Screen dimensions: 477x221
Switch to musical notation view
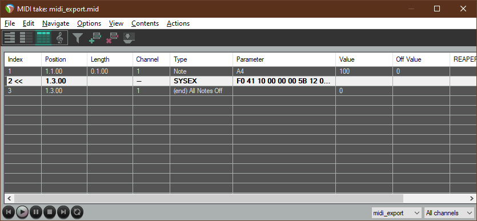[x=60, y=38]
